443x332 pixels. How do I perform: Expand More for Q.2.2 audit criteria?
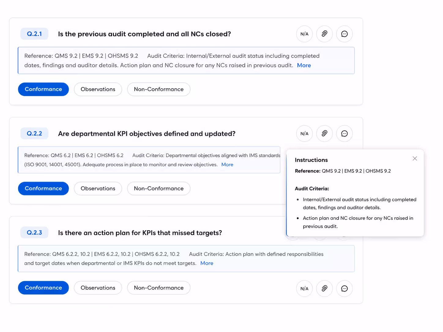click(227, 164)
